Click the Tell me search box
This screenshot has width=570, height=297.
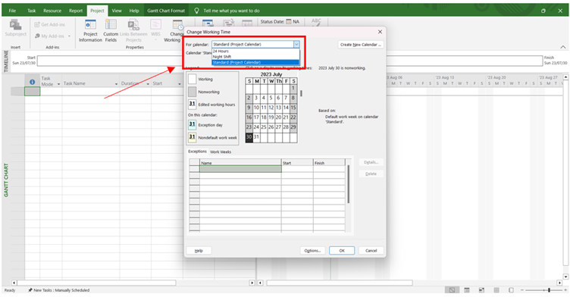coord(231,11)
